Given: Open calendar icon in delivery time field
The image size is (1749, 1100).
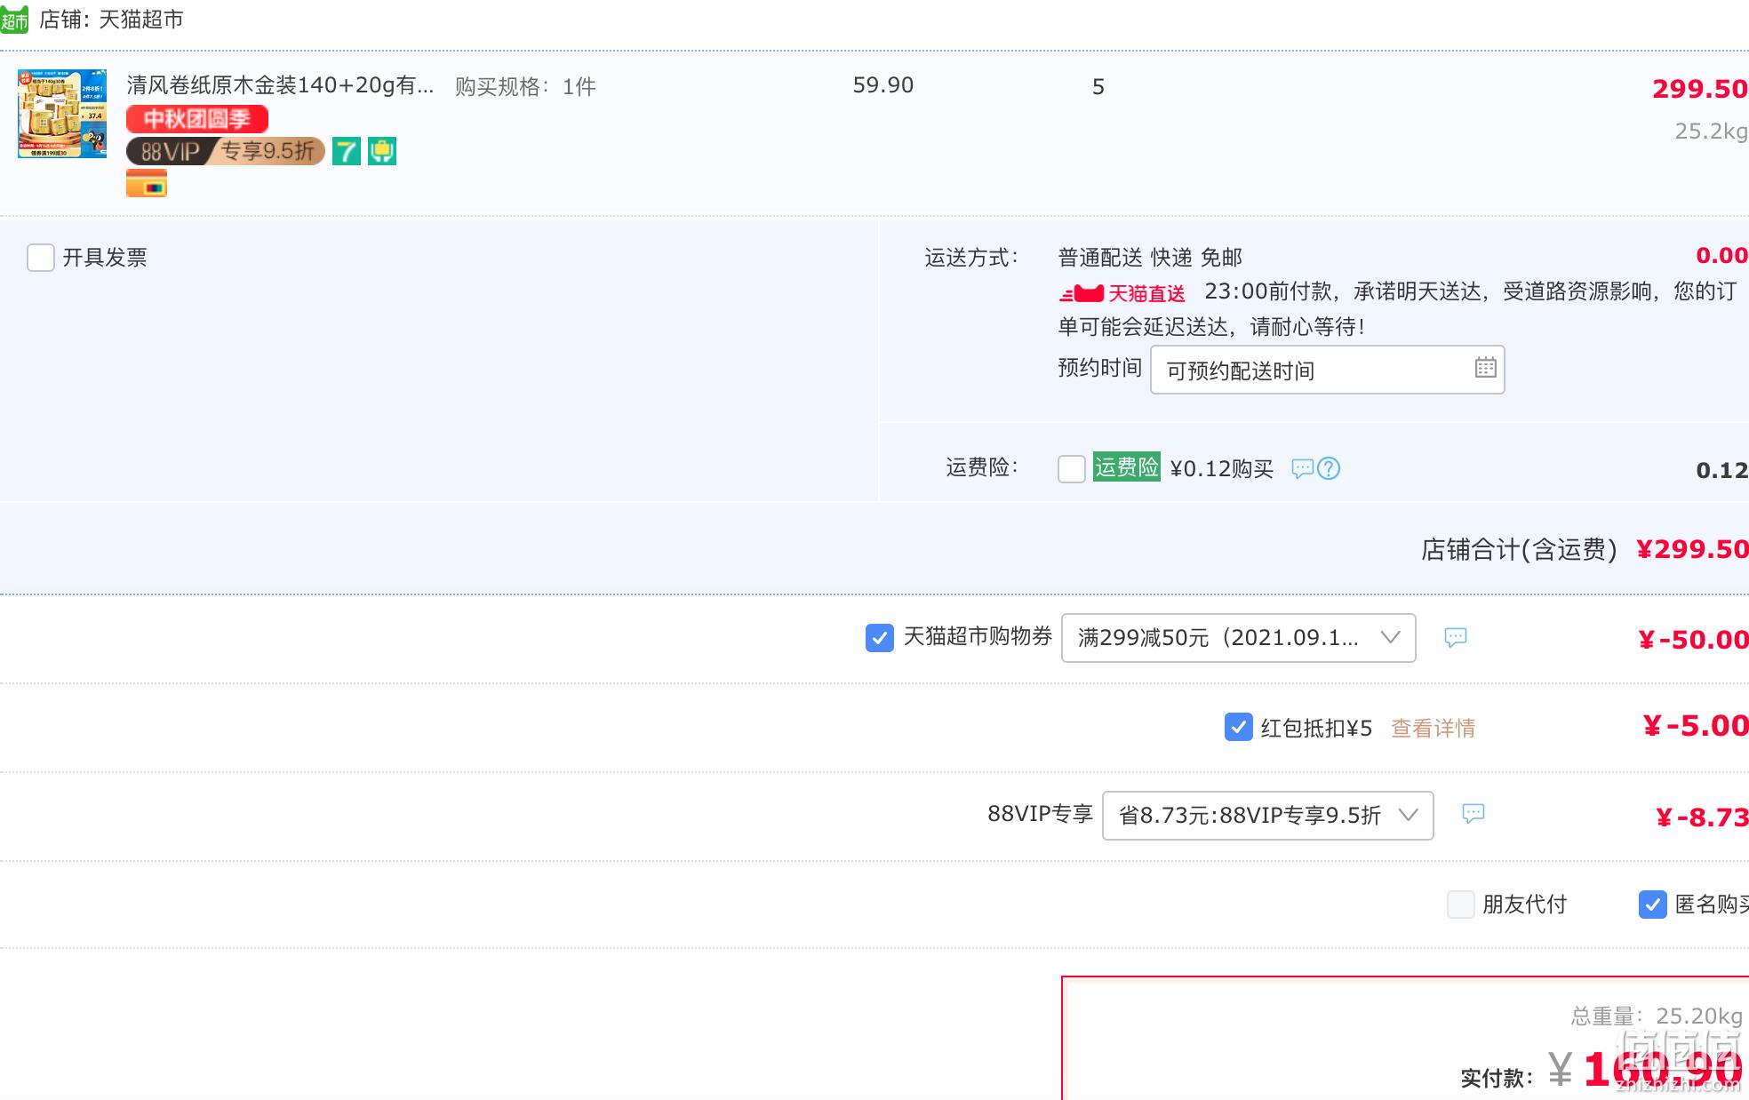Looking at the screenshot, I should pyautogui.click(x=1485, y=368).
